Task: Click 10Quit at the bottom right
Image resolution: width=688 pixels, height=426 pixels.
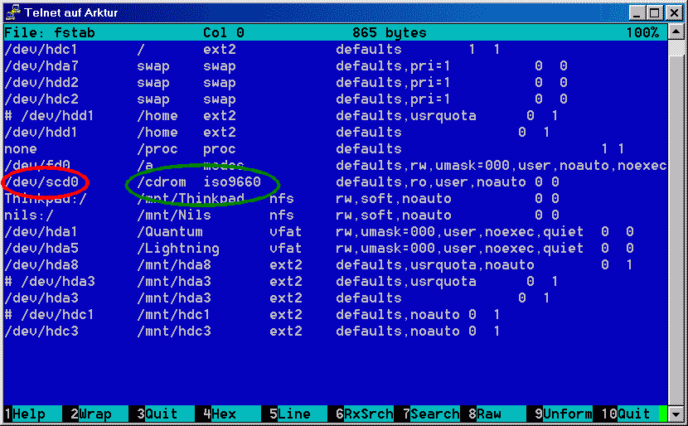Action: pyautogui.click(x=627, y=414)
